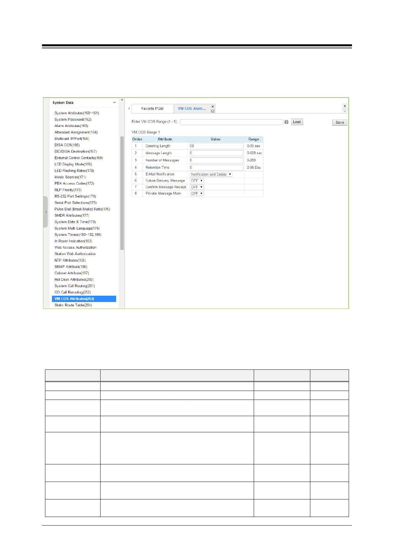Click the Load button
This screenshot has height=557, width=394.
(x=297, y=122)
